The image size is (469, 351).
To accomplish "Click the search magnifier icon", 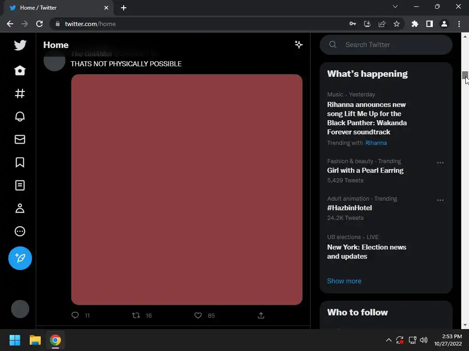I will 333,45.
